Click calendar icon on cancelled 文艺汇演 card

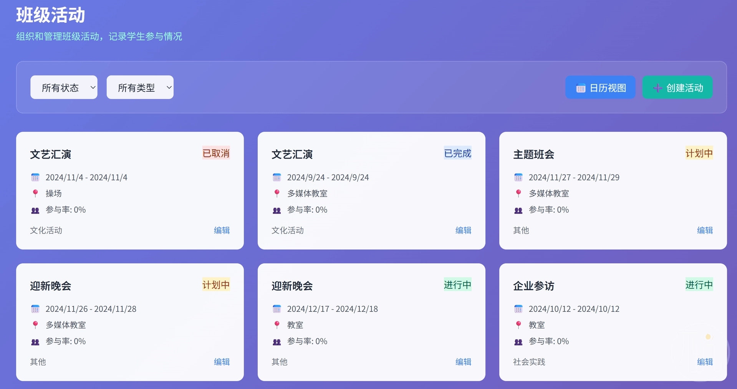(x=35, y=177)
